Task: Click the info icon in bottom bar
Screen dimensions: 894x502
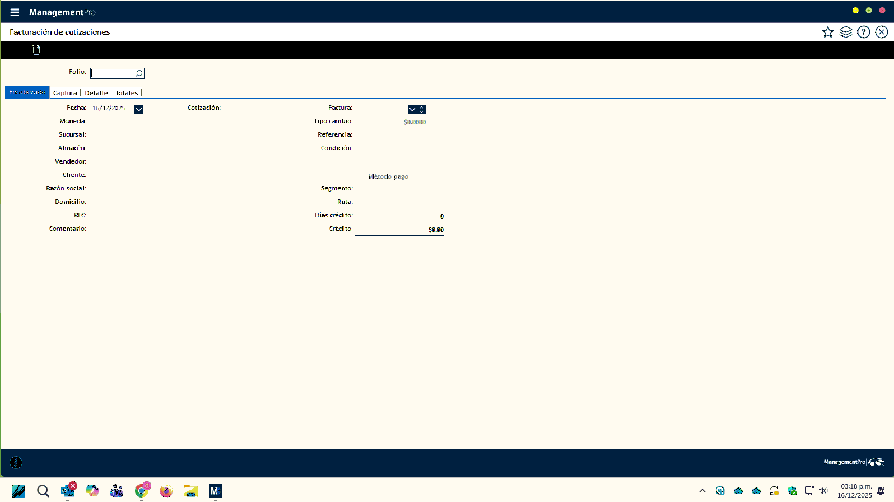Action: 16,462
